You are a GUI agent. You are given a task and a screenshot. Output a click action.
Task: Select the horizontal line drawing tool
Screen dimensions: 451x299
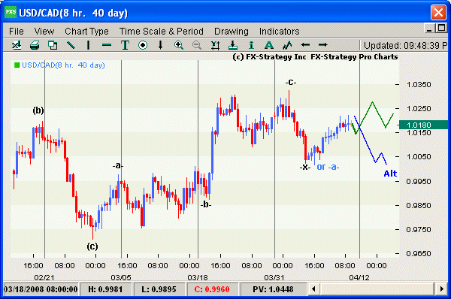pos(107,45)
